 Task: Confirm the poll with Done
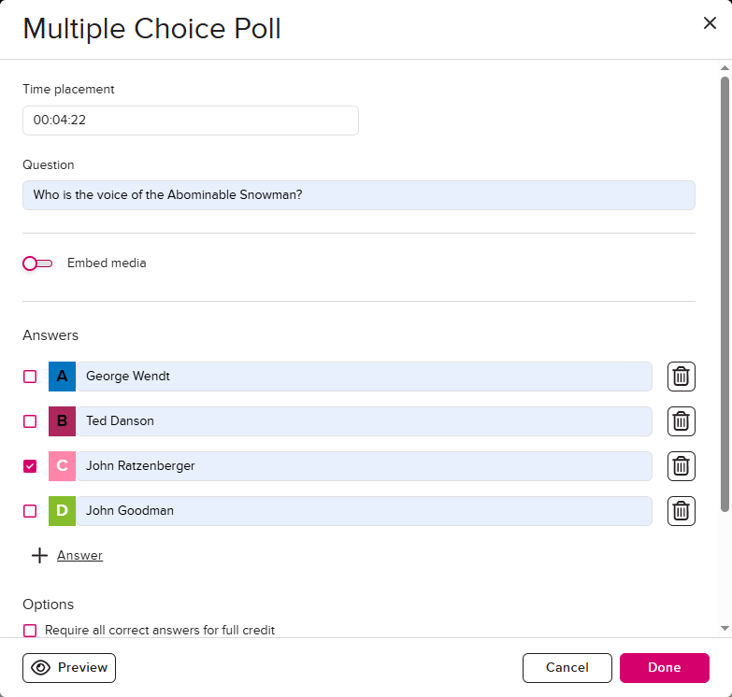pos(665,668)
